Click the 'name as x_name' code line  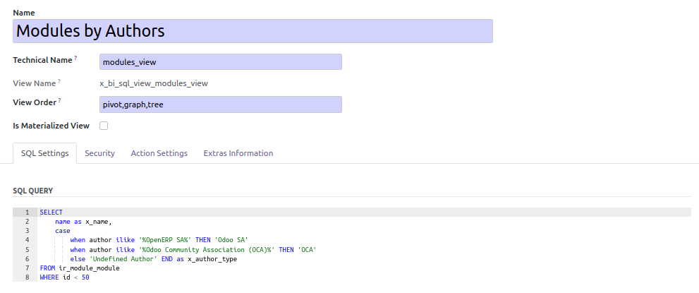pos(83,222)
